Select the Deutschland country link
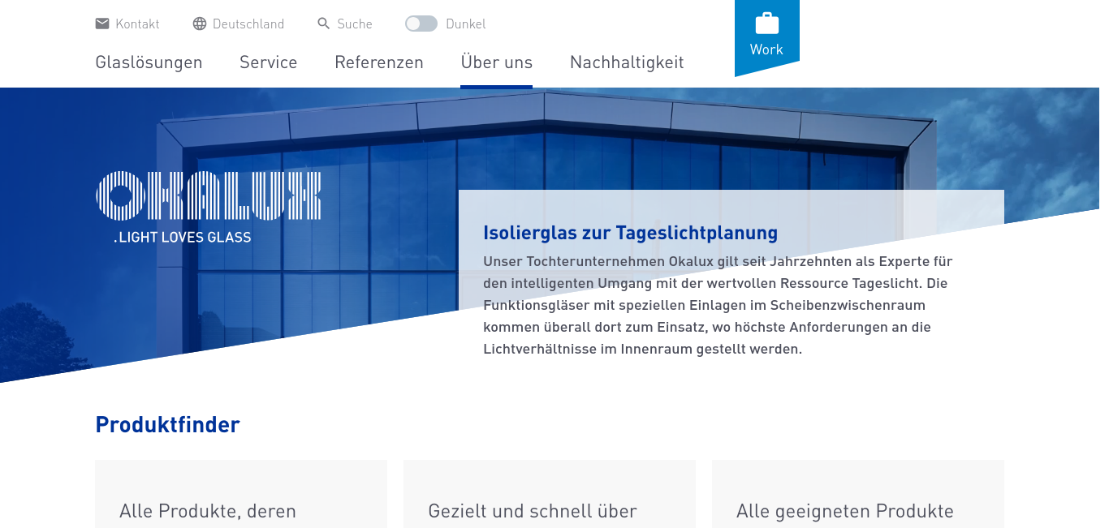This screenshot has height=528, width=1109. pos(248,24)
